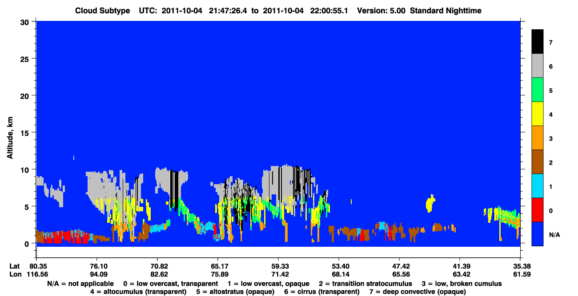Click the orange color swatch labeled 3
Image resolution: width=578 pixels, height=296 pixels.
(538, 138)
